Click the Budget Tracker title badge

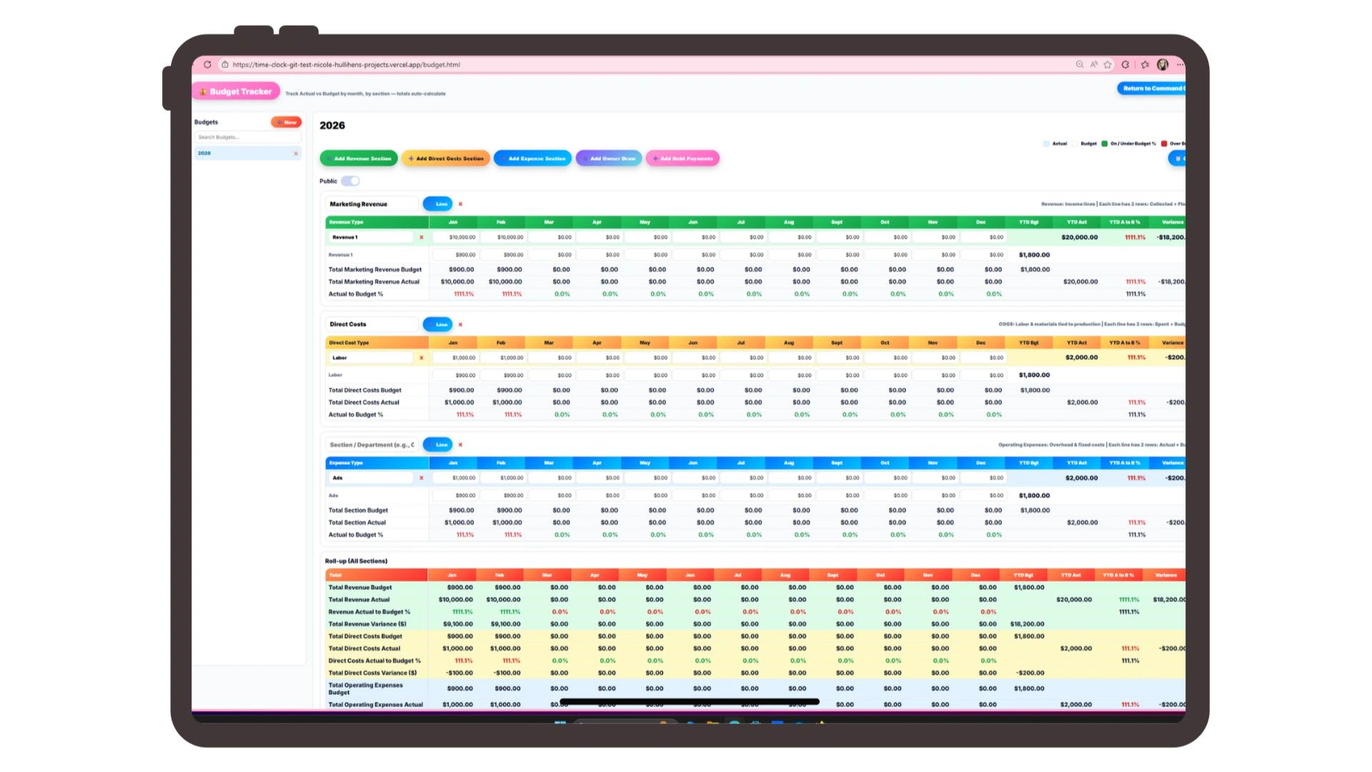236,91
